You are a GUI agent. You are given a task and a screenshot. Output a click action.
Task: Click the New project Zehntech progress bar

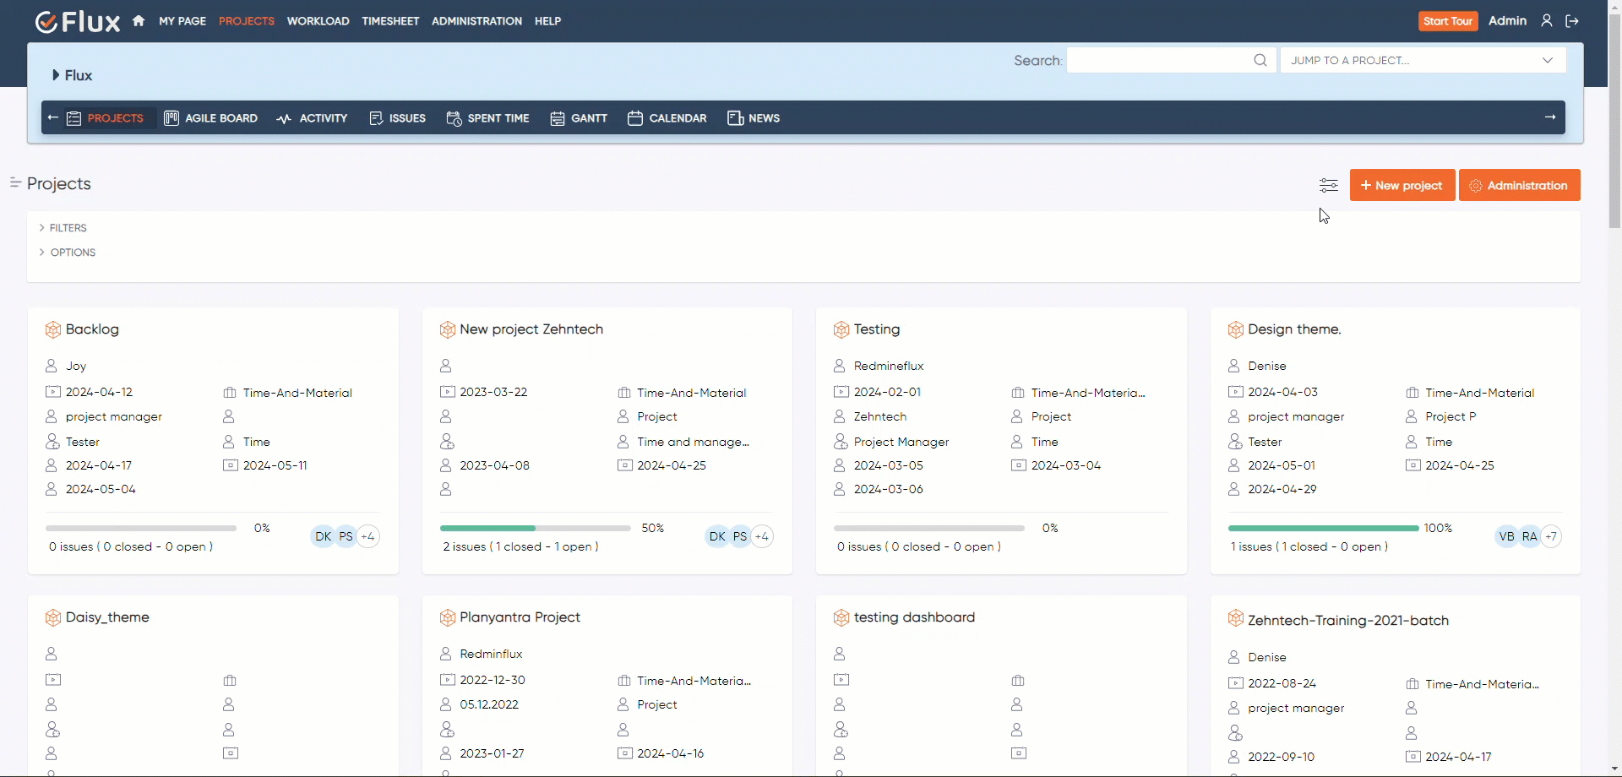pos(535,528)
